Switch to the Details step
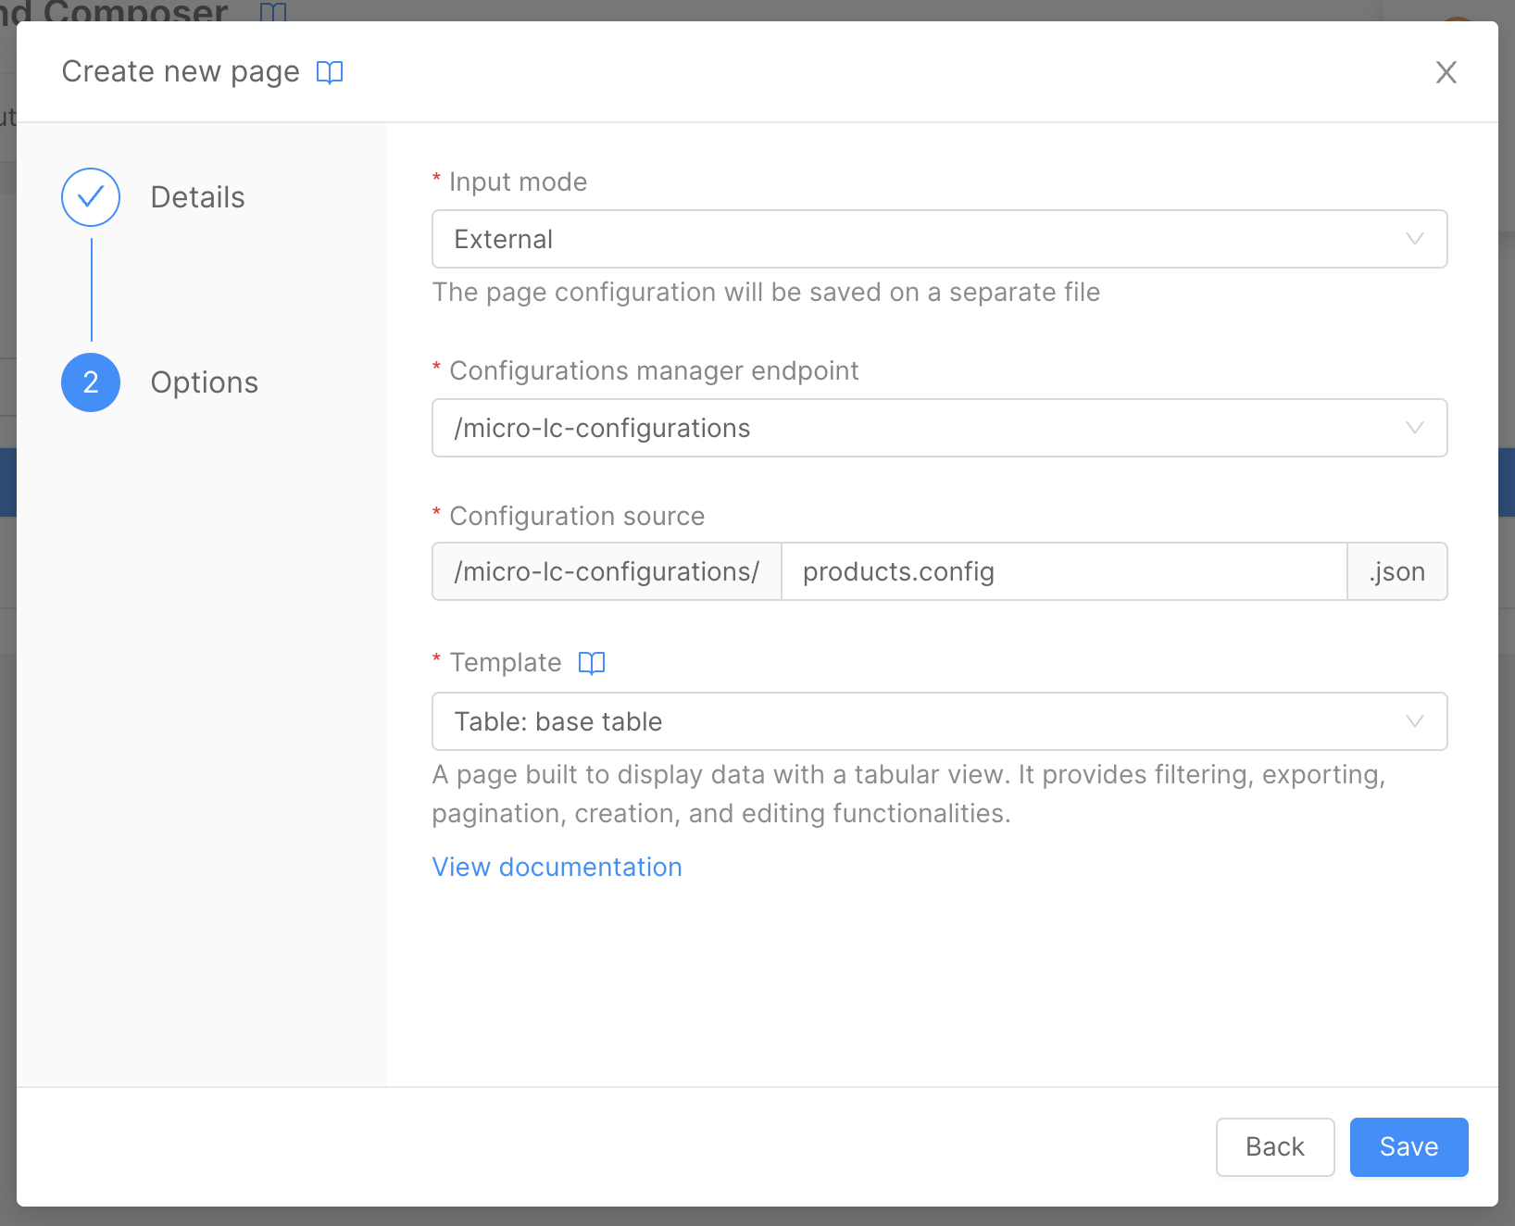Viewport: 1515px width, 1226px height. click(197, 197)
